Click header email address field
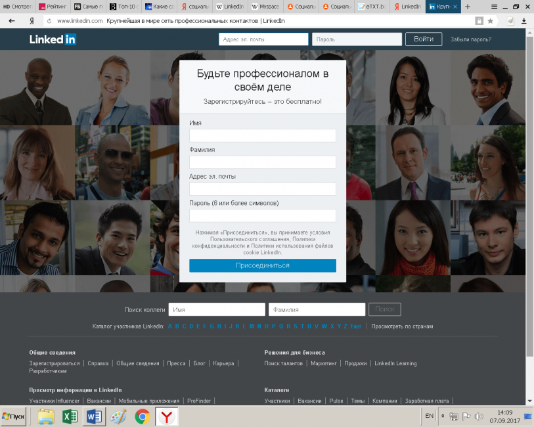 coord(263,39)
